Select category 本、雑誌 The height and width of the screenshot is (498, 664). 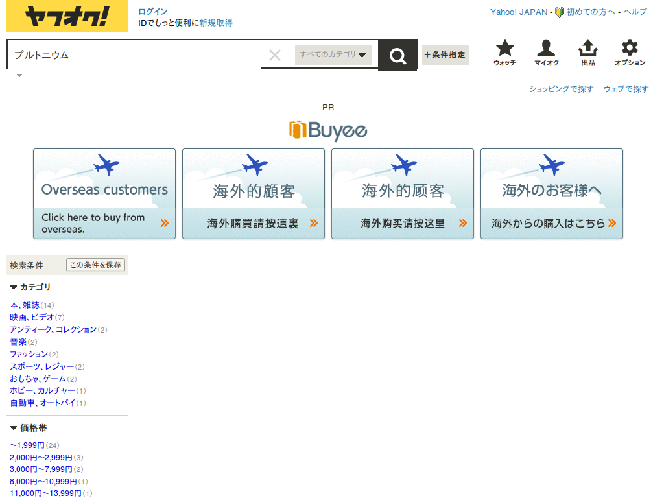coord(25,305)
